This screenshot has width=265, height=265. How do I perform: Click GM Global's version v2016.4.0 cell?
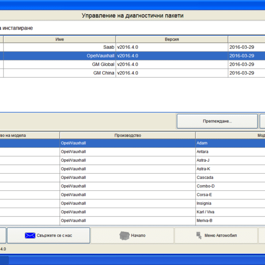[x=172, y=64]
